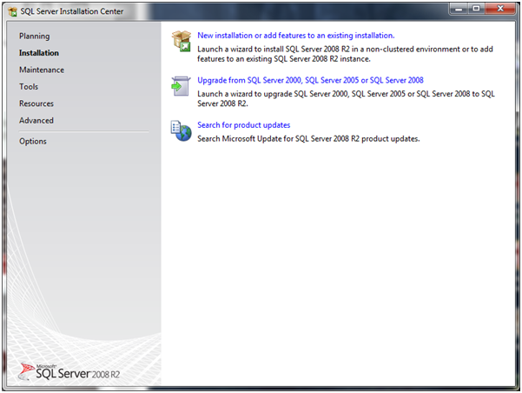Click the SQL Server title bar icon
This screenshot has width=522, height=393.
click(x=13, y=11)
